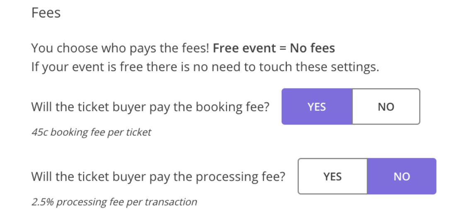The height and width of the screenshot is (215, 469).
Task: Make the organizer absorb the booking fee
Action: click(x=386, y=107)
